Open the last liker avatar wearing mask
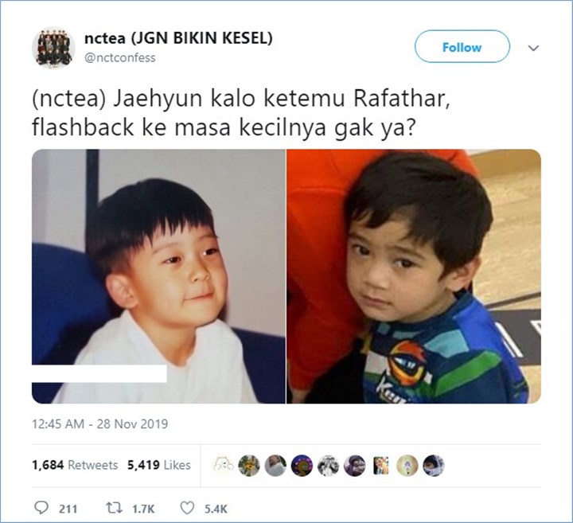The height and width of the screenshot is (523, 573). [434, 465]
